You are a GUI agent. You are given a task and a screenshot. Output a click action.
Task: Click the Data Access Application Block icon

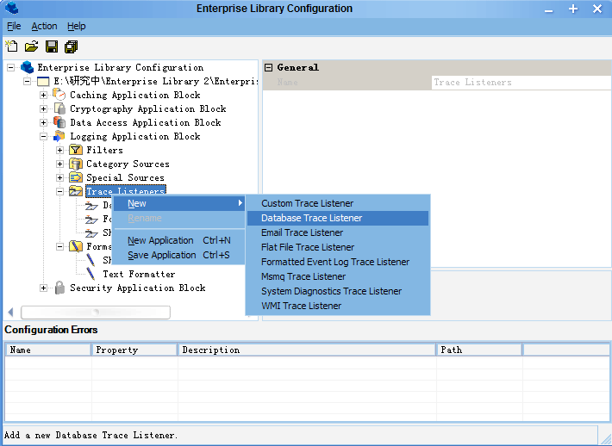click(59, 122)
